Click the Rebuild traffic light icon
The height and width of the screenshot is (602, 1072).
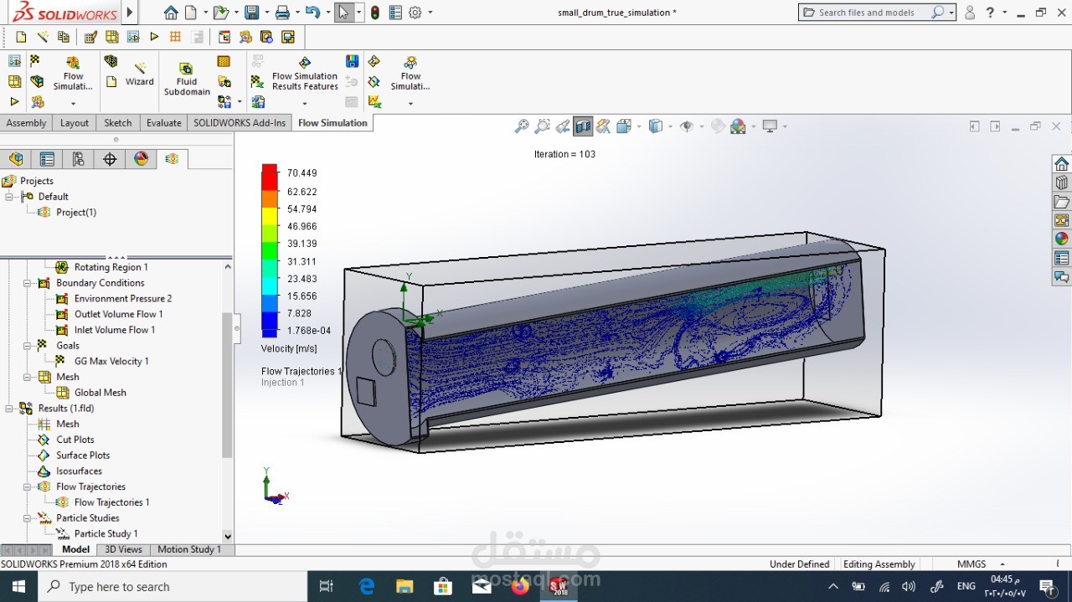click(374, 13)
